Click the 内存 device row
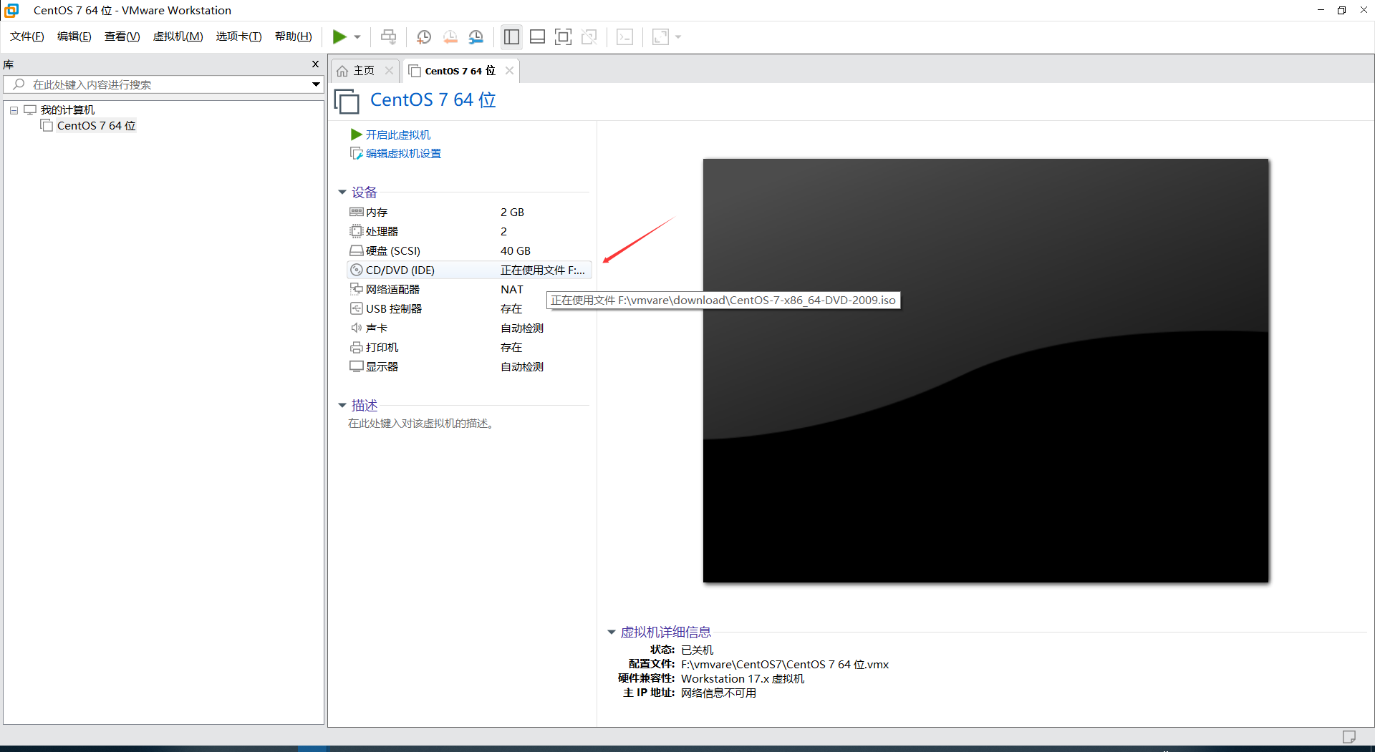 tap(469, 212)
